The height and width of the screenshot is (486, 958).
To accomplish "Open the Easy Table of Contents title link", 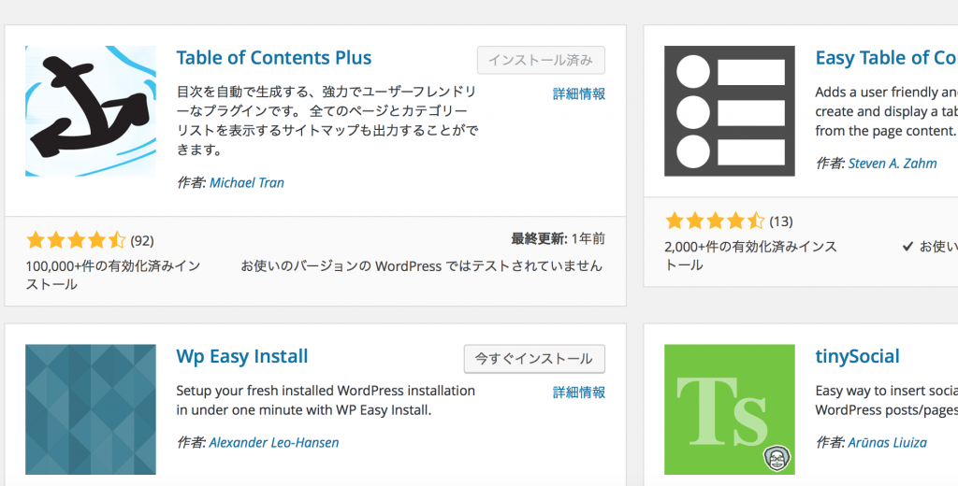I will tap(885, 58).
